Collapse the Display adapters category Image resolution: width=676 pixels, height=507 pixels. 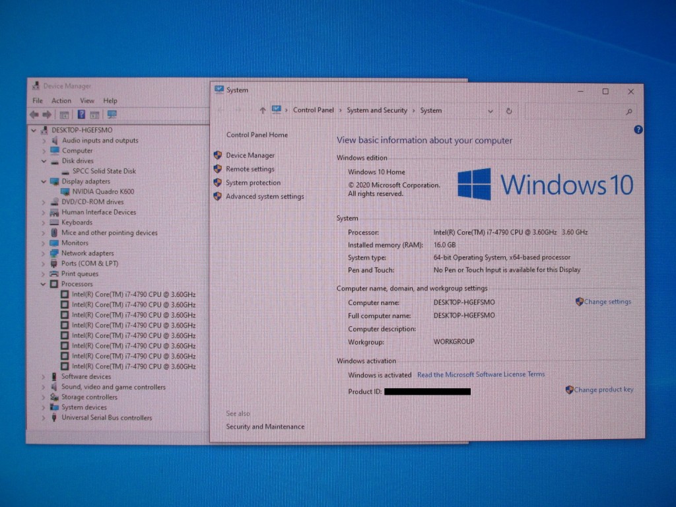pyautogui.click(x=44, y=182)
